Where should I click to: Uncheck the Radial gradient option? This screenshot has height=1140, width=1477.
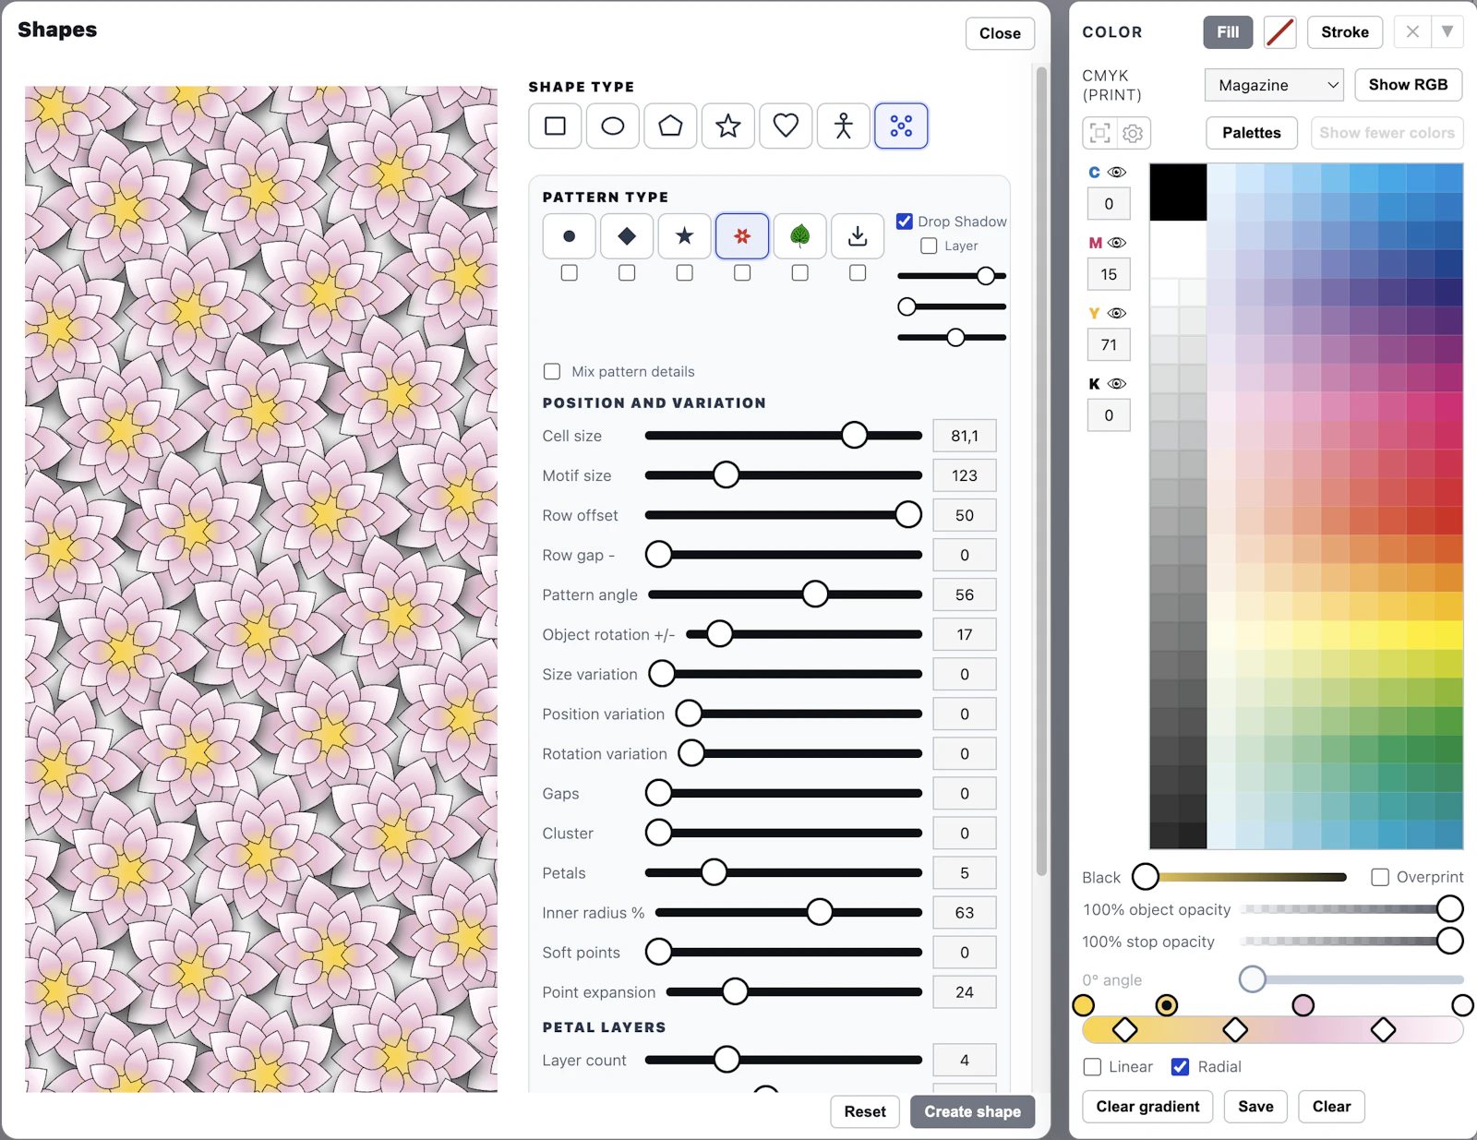coord(1180,1067)
